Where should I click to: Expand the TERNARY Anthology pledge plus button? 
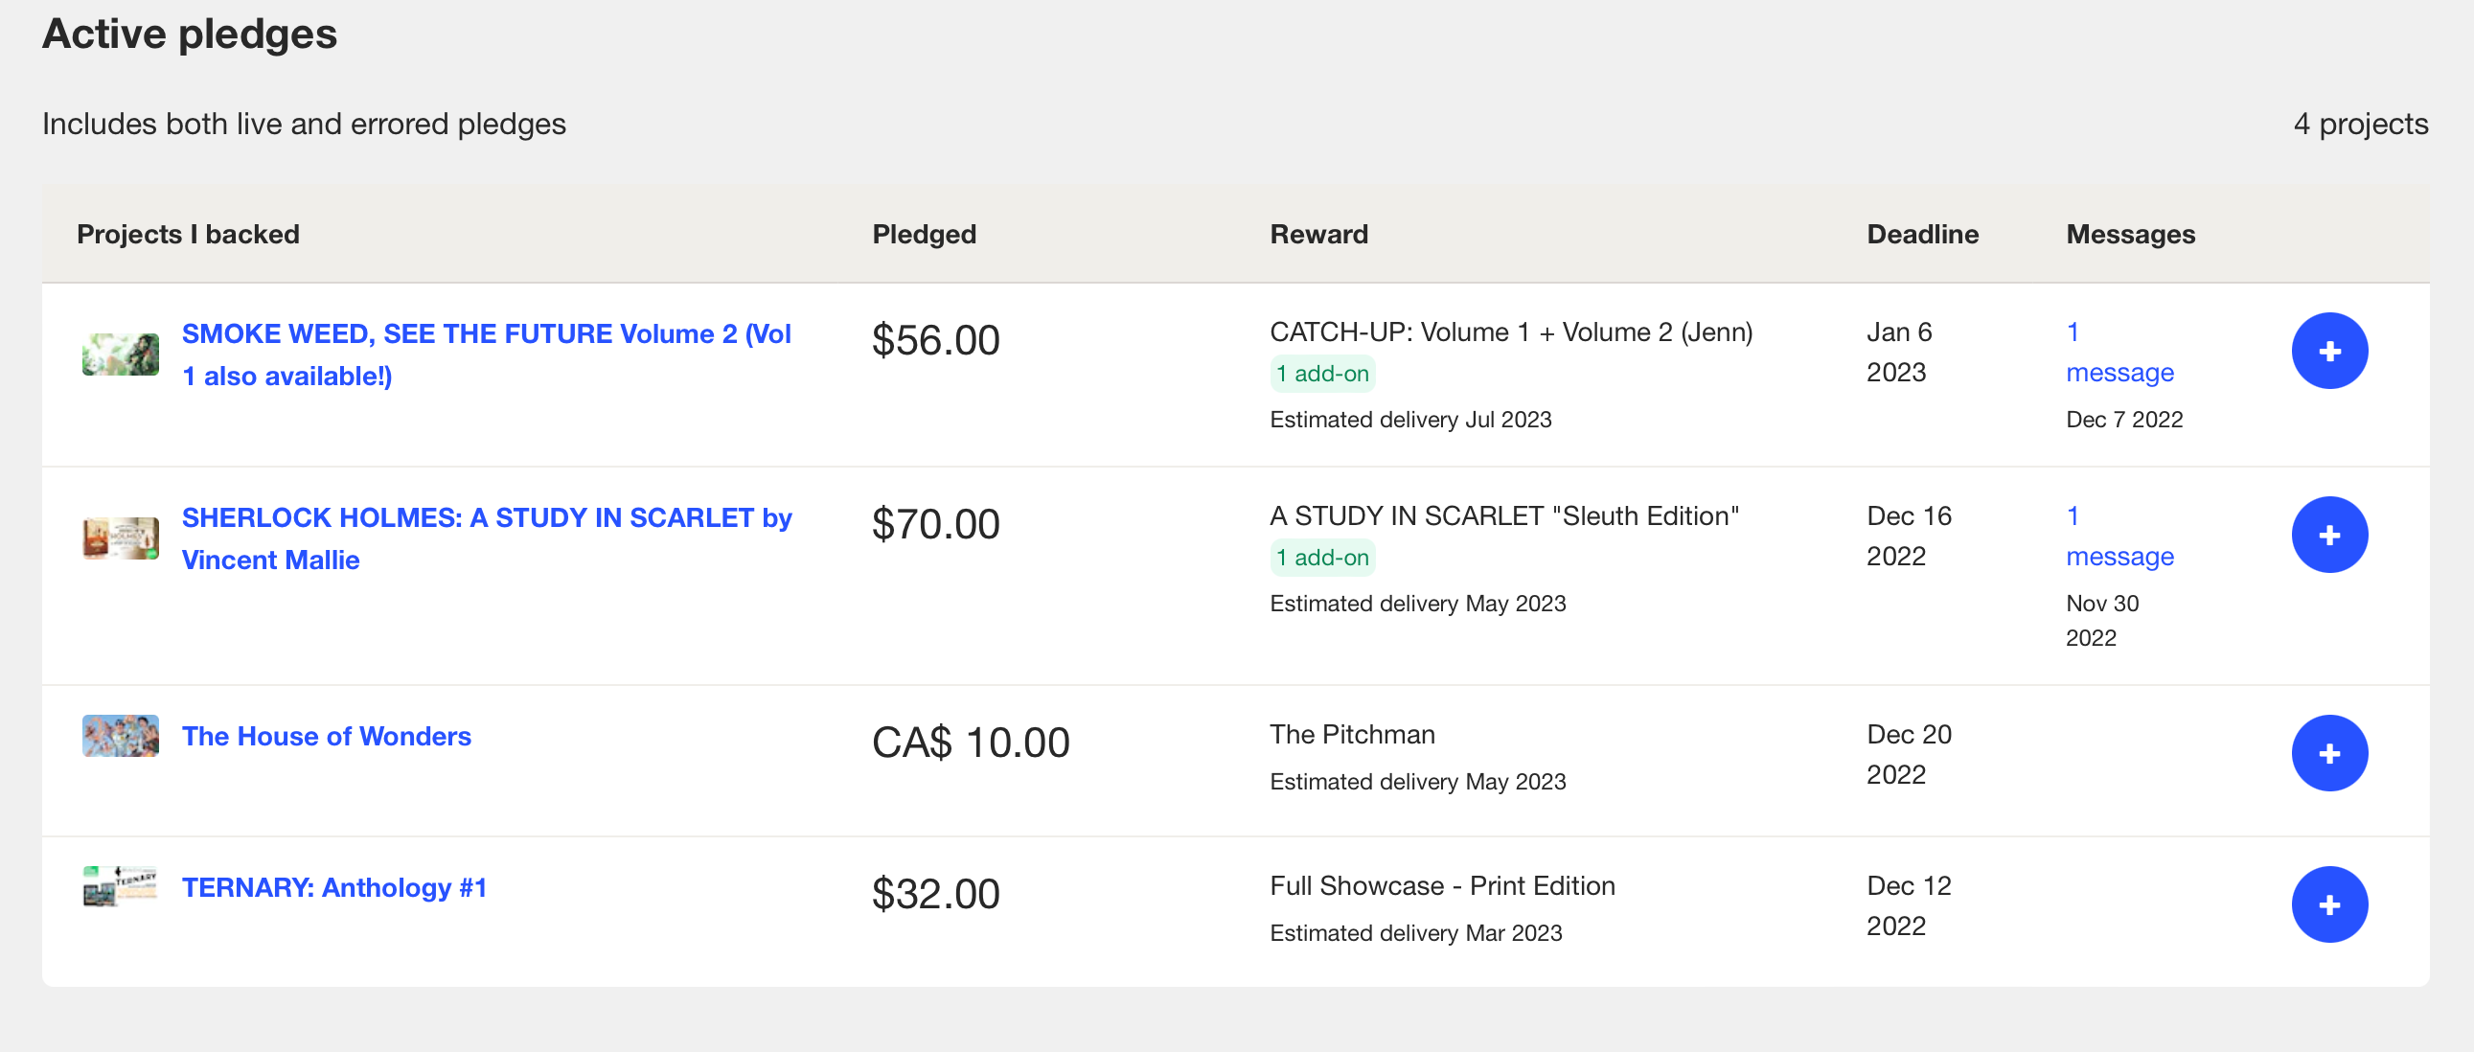[2329, 904]
